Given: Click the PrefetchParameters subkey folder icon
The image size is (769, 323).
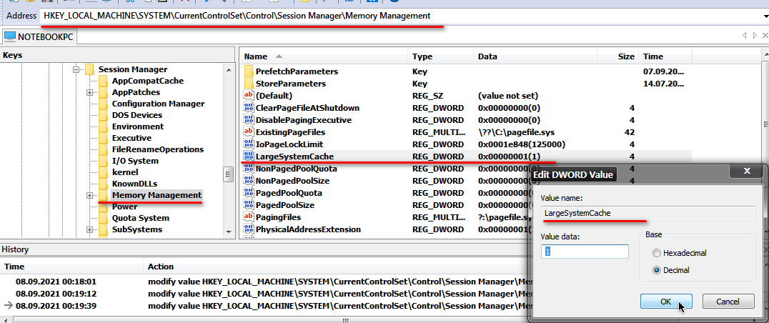Looking at the screenshot, I should tap(249, 71).
